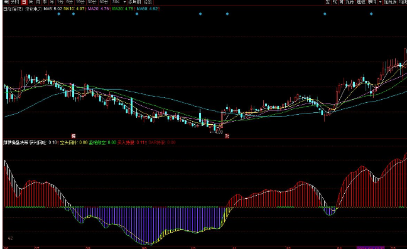Open the 日线(复权) adjustment type label

(13, 9)
